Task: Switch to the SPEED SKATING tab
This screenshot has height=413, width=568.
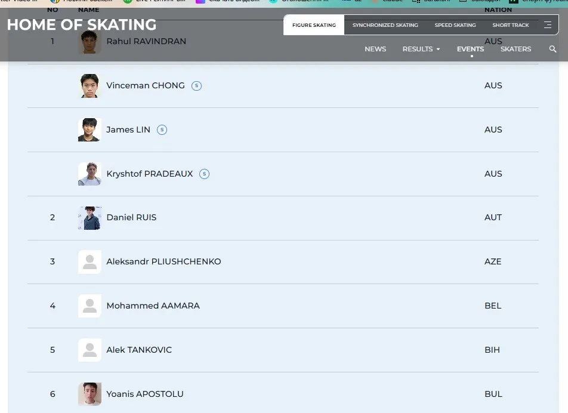Action: (x=455, y=25)
